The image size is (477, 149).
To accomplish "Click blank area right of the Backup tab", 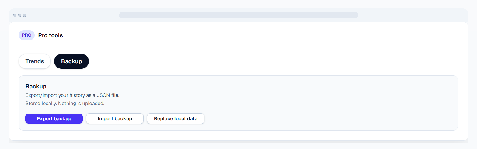I will pyautogui.click(x=243, y=61).
